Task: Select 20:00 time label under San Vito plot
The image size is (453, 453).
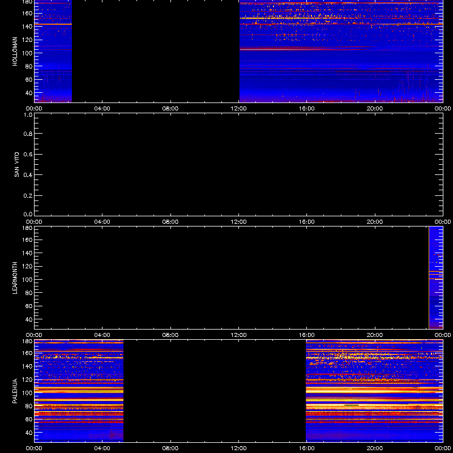Action: point(375,222)
